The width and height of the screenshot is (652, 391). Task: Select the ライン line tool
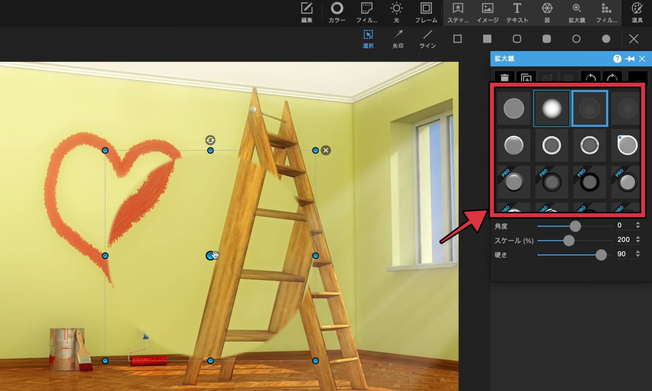[427, 39]
